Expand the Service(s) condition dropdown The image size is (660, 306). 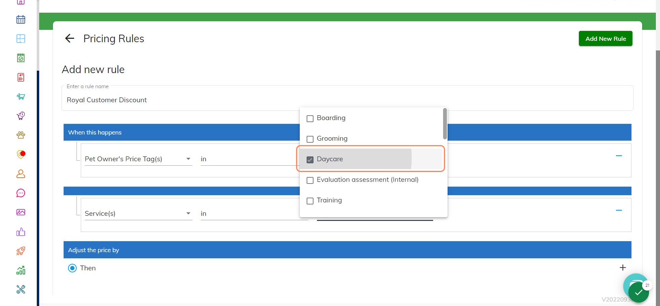[x=138, y=213]
